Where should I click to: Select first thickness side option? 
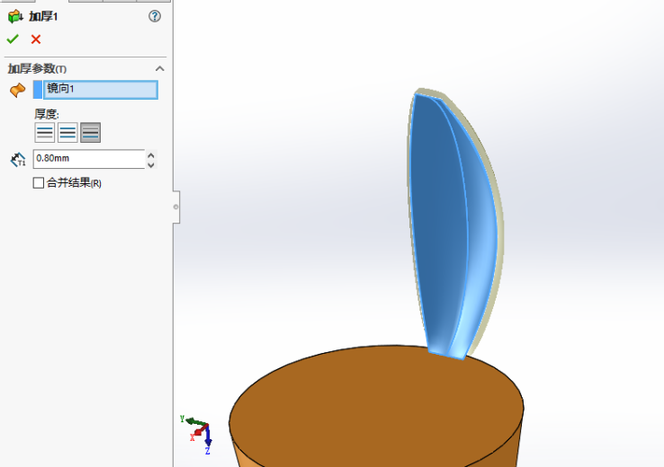pyautogui.click(x=44, y=133)
